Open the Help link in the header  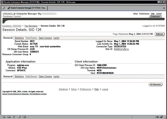click(x=153, y=13)
